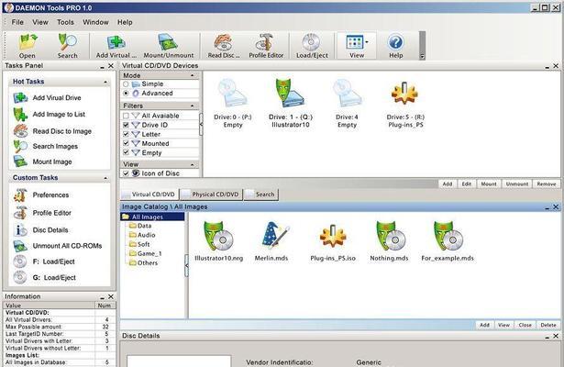Open the Profile Editor from the toolbar
Screen dimensions: 564x367
pos(266,46)
